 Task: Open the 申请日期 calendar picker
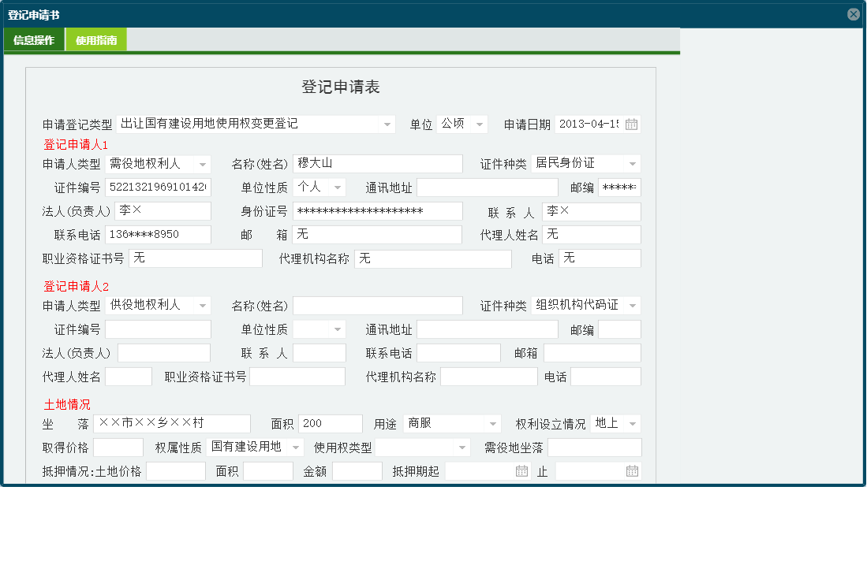631,124
